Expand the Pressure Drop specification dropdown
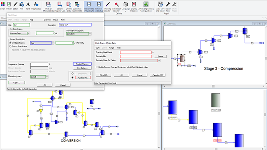This screenshot has width=267, height=150. (29, 33)
